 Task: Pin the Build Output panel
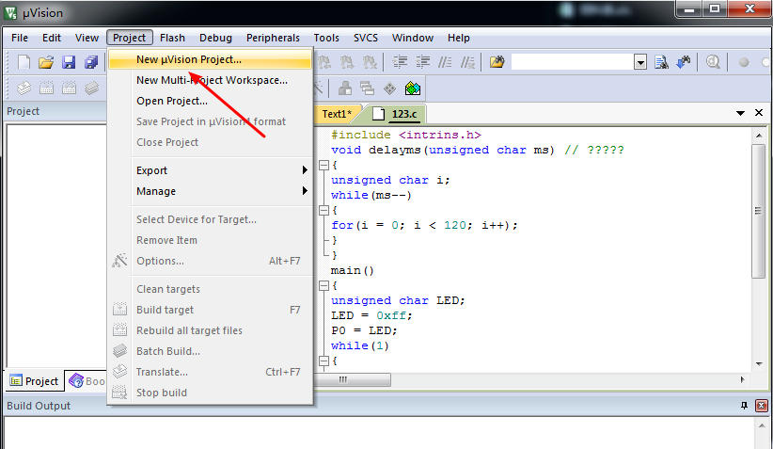click(744, 406)
